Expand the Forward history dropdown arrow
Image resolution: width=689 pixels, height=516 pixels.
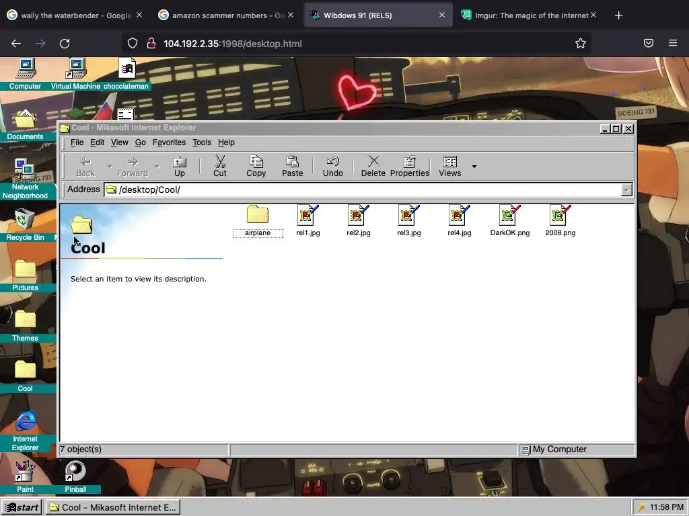(x=157, y=167)
